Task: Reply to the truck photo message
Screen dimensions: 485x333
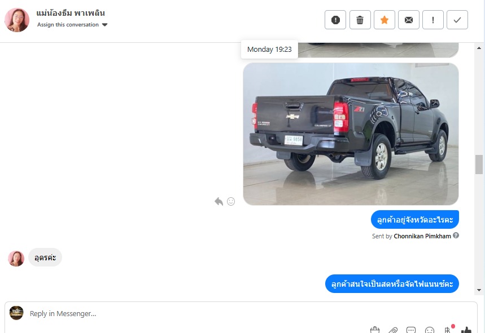Action: (x=219, y=202)
